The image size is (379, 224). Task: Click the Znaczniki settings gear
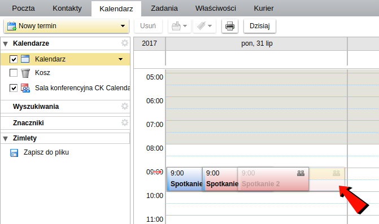coord(125,122)
